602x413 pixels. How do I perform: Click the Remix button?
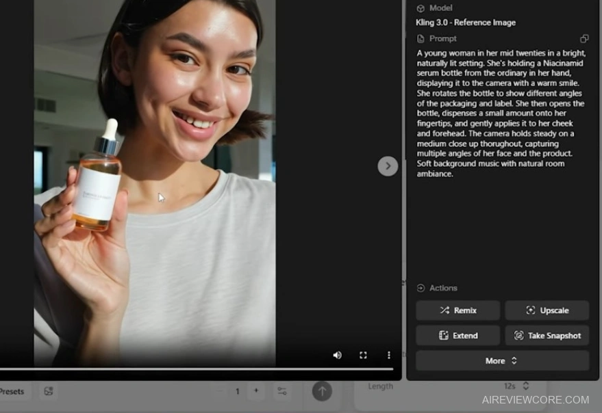(458, 310)
